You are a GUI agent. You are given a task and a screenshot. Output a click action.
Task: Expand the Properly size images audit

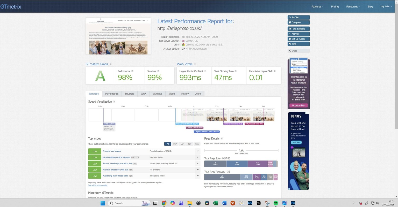(198, 151)
